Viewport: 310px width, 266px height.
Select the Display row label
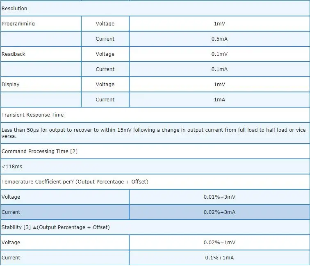click(x=11, y=85)
